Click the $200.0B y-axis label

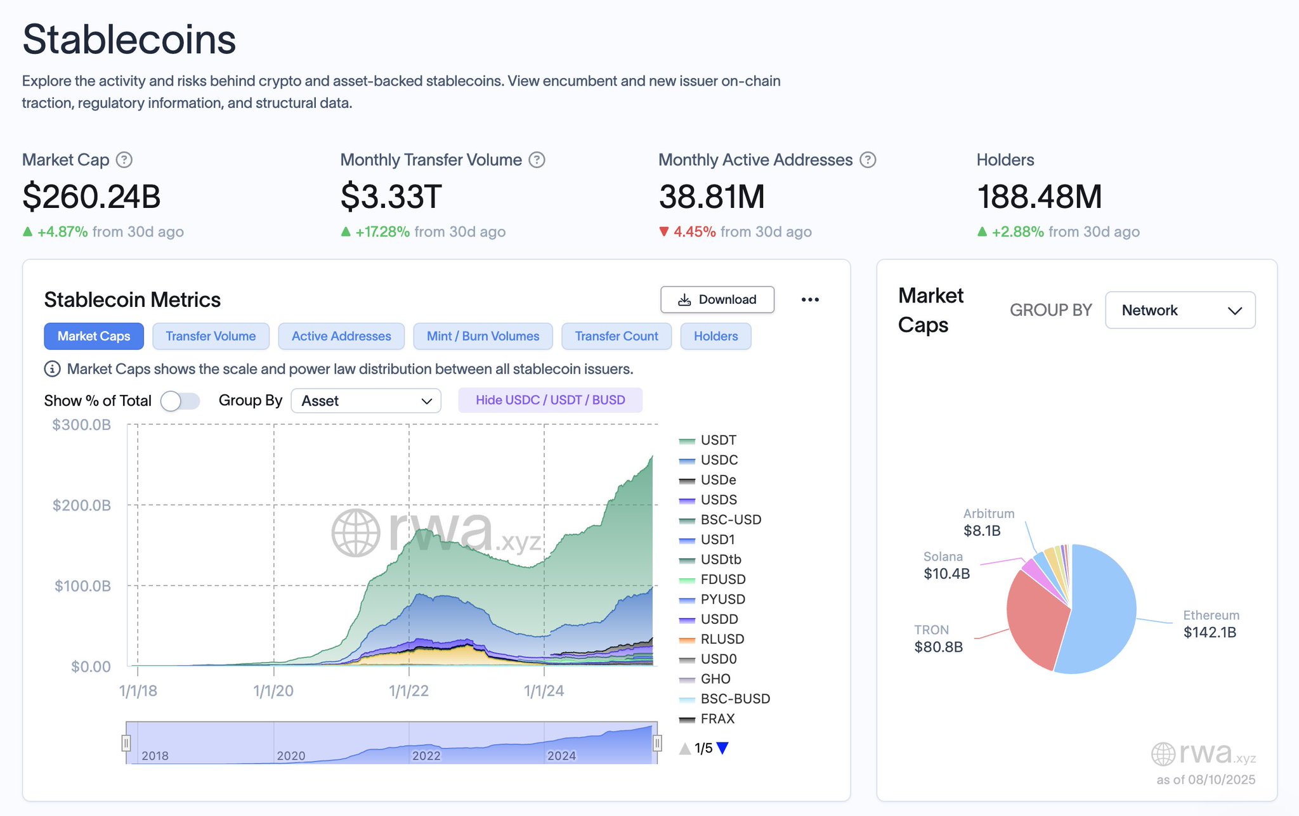point(81,505)
